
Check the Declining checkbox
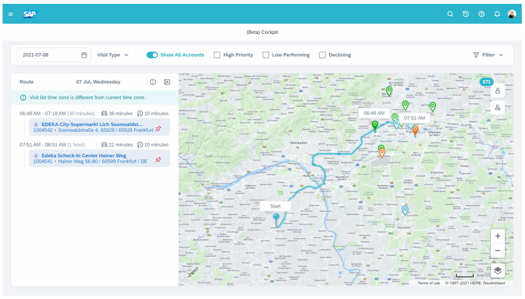(x=322, y=55)
